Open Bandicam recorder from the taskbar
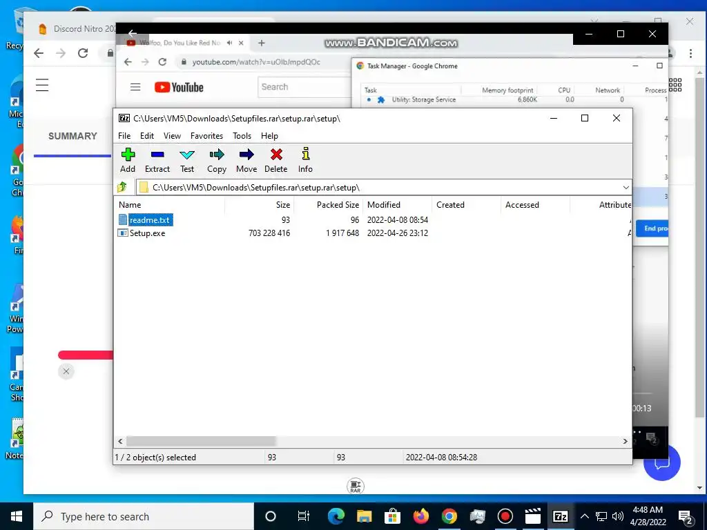The height and width of the screenshot is (530, 707). [505, 516]
